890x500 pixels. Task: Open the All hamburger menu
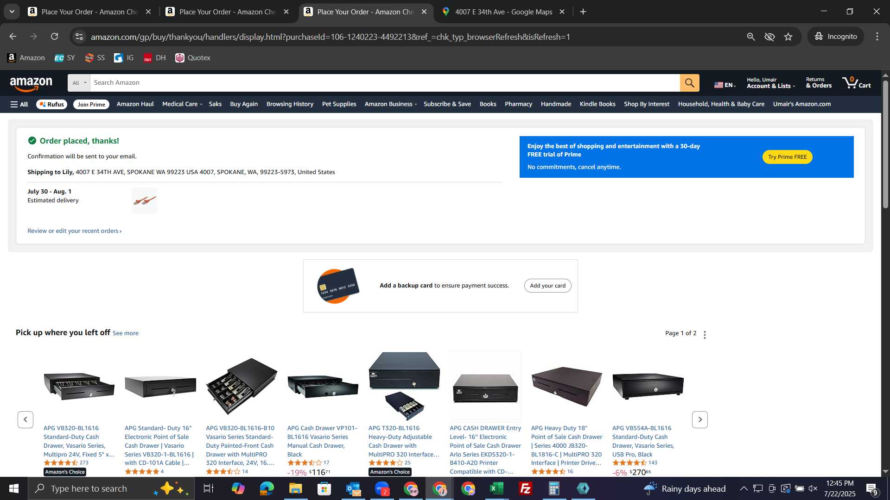pos(19,104)
